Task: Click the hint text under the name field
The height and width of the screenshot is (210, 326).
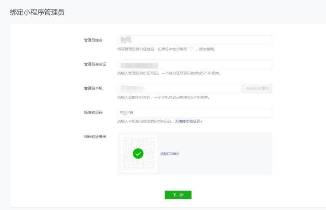Action: tap(166, 49)
